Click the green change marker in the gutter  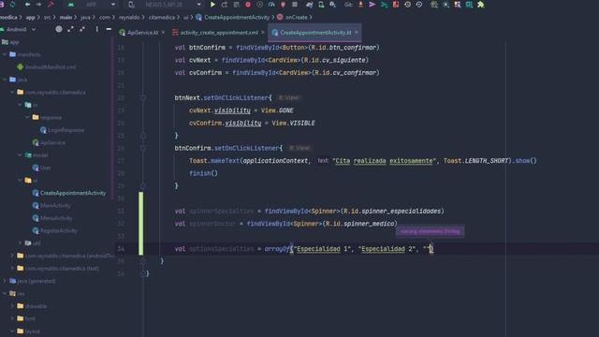[x=141, y=224]
